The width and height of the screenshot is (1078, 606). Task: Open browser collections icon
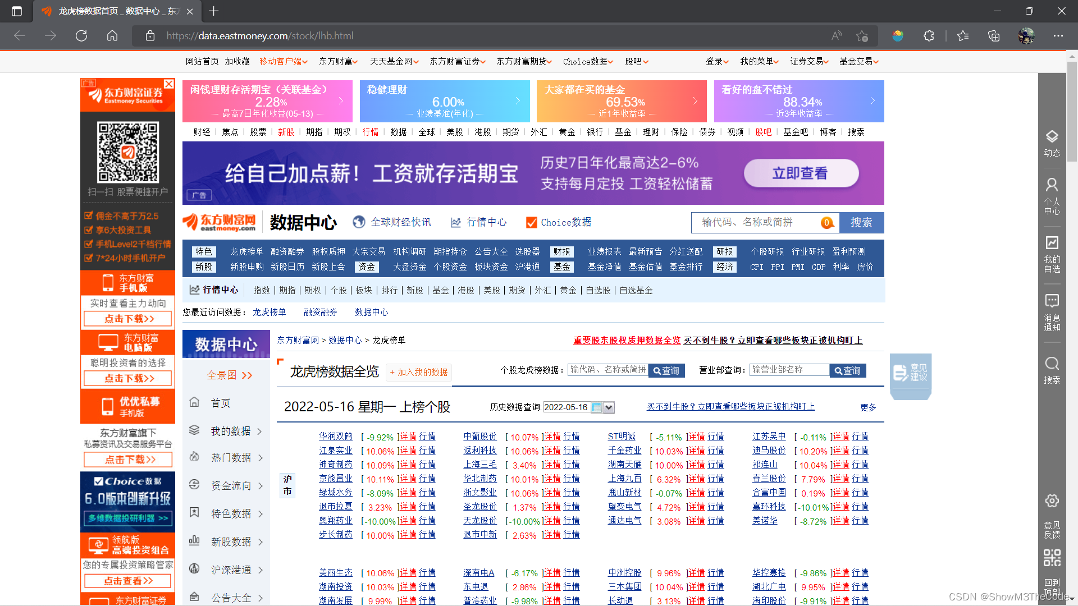click(x=994, y=36)
